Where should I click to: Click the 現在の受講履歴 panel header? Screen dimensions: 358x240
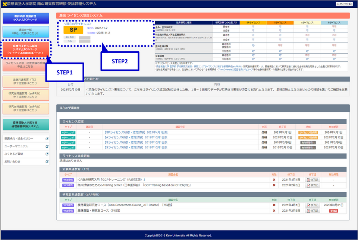(x=203, y=108)
